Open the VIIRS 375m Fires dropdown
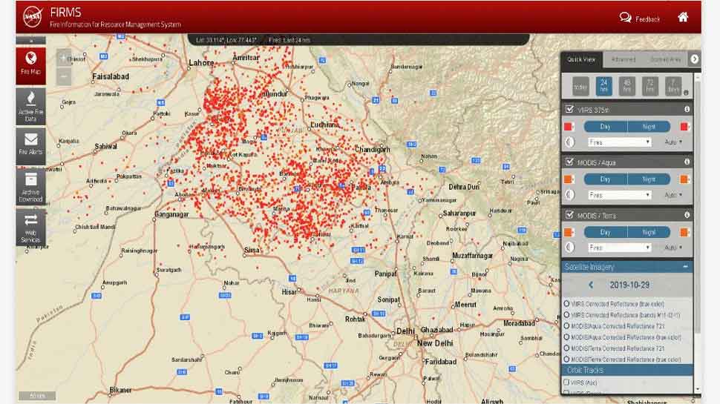 click(620, 142)
